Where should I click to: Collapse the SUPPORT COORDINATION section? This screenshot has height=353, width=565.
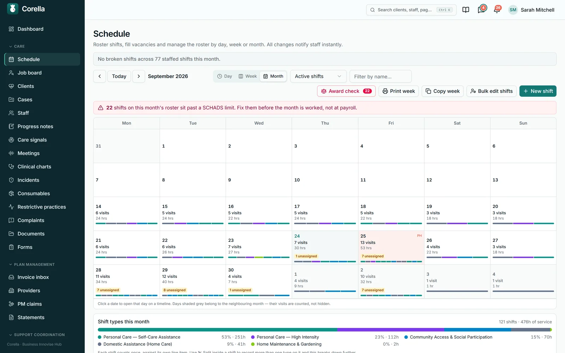click(x=37, y=335)
